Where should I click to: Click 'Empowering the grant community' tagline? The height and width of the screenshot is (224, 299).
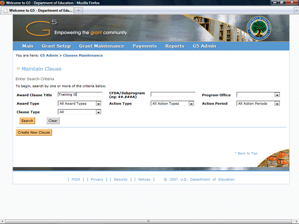(x=91, y=33)
